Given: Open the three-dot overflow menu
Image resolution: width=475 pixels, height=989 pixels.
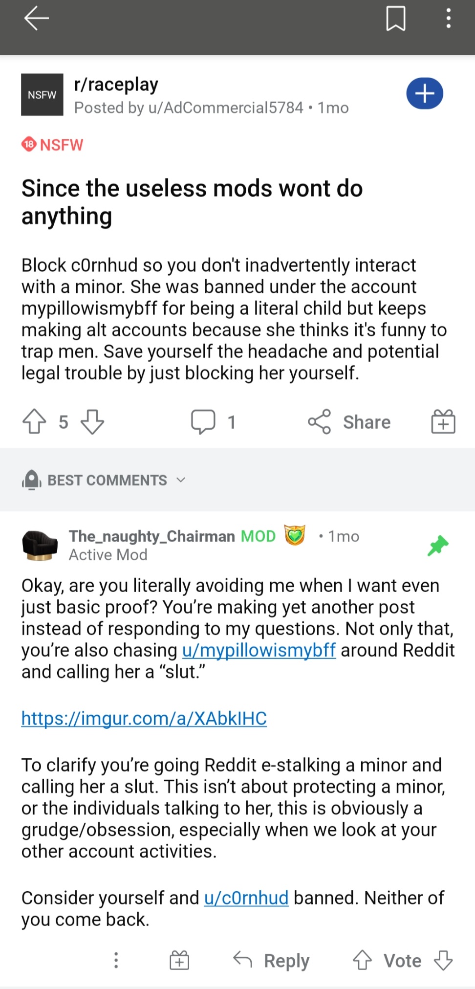Looking at the screenshot, I should click(x=448, y=19).
